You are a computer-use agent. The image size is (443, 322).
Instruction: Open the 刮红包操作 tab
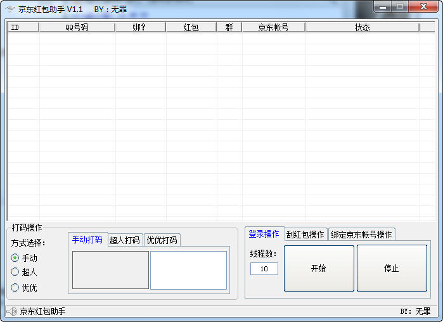click(x=305, y=235)
